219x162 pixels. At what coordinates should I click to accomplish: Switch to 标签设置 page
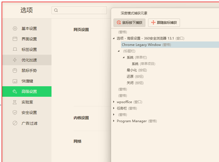[27, 49]
